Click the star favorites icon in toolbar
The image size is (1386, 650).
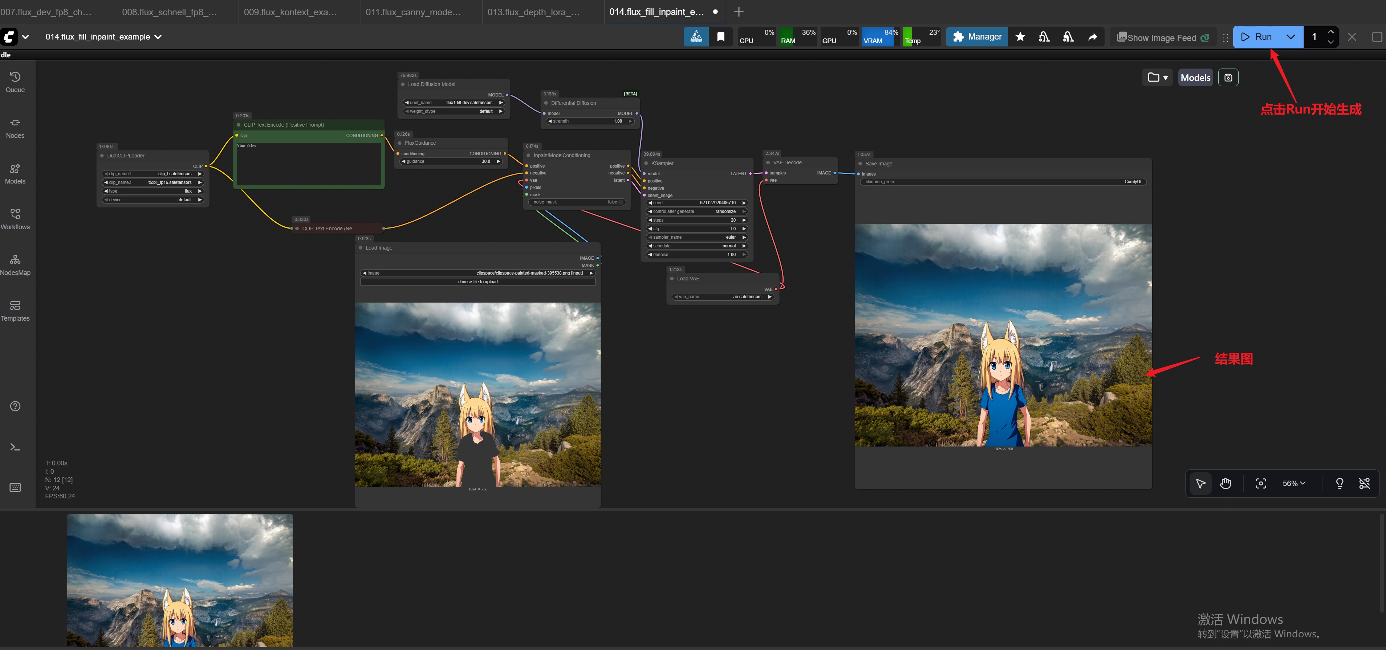pos(1020,37)
